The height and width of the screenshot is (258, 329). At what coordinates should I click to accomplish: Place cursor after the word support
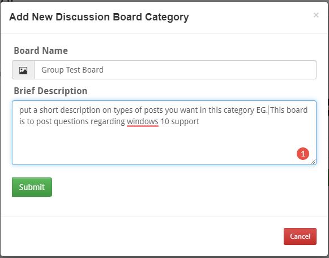coord(199,122)
